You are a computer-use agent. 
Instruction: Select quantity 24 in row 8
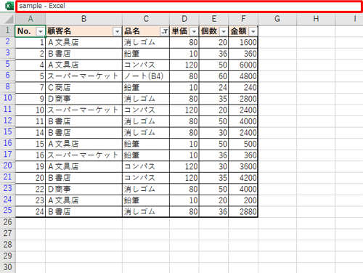[x=214, y=88]
